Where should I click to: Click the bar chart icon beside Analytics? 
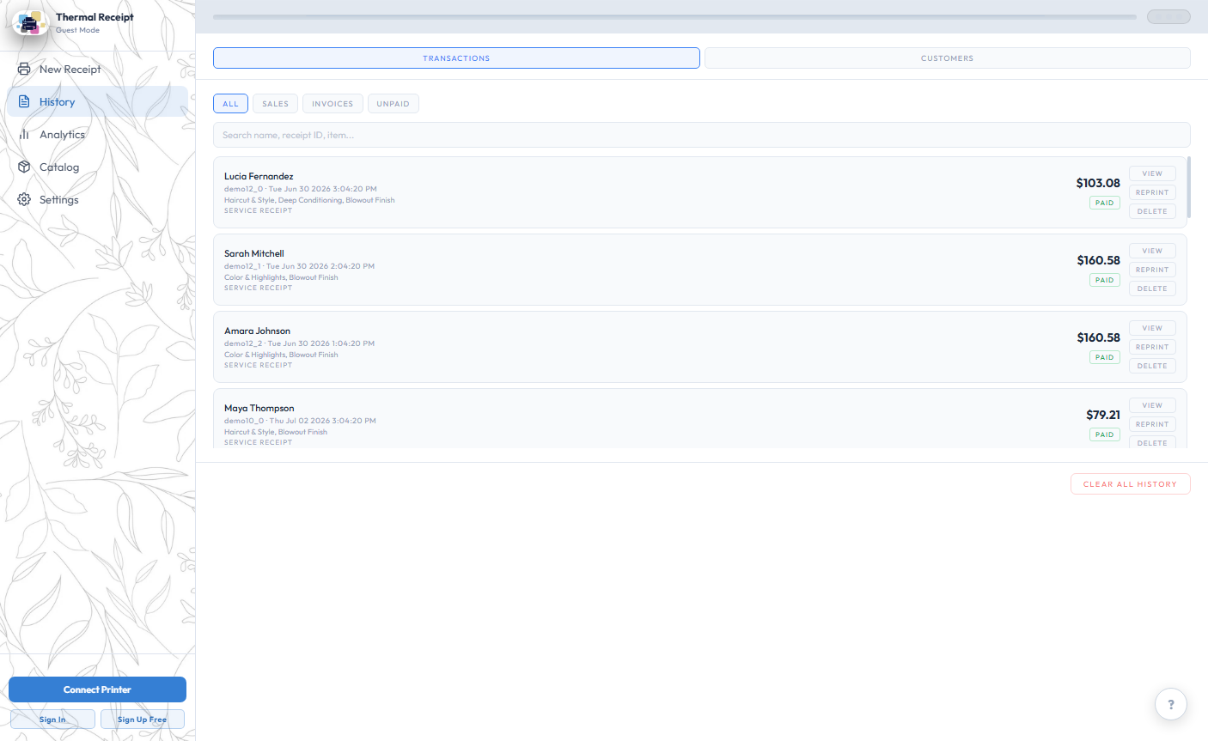(24, 134)
